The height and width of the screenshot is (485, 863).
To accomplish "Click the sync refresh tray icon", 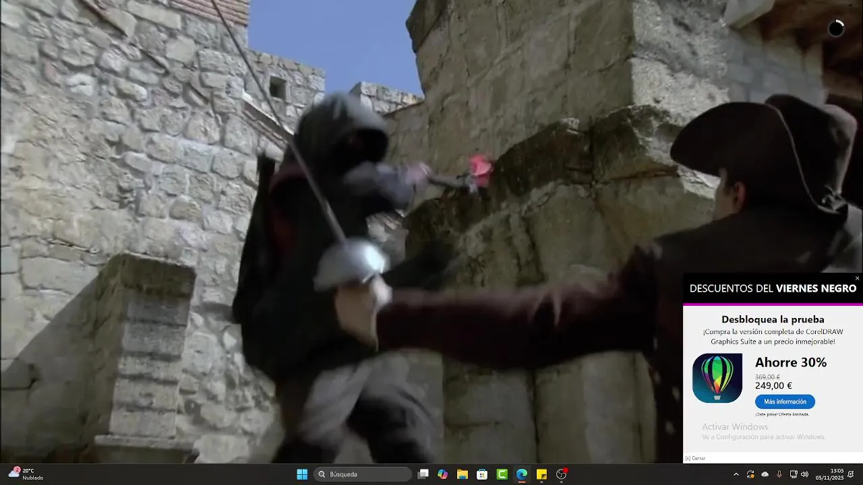I will [x=750, y=474].
